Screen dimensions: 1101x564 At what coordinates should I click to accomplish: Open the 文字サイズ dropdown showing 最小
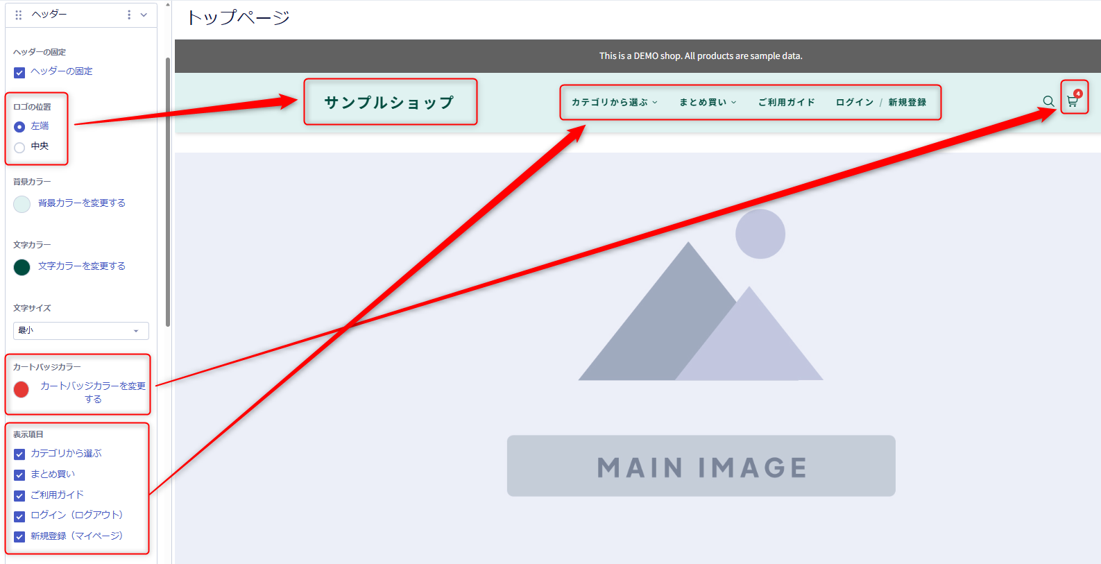click(x=81, y=331)
